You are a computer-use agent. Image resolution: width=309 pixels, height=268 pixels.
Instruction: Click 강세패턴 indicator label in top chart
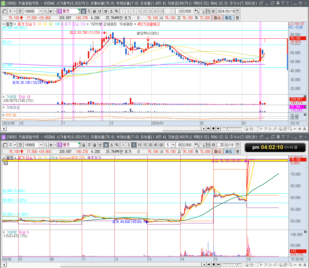[110, 24]
